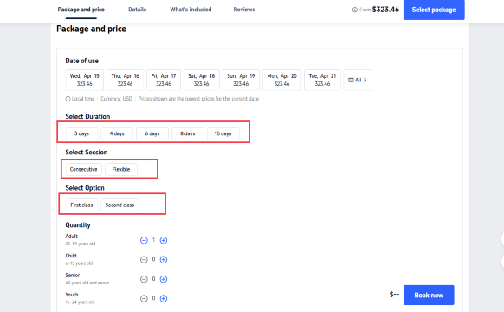Screen dimensions: 504x312
Task: Select the 4 days duration
Action: point(117,133)
